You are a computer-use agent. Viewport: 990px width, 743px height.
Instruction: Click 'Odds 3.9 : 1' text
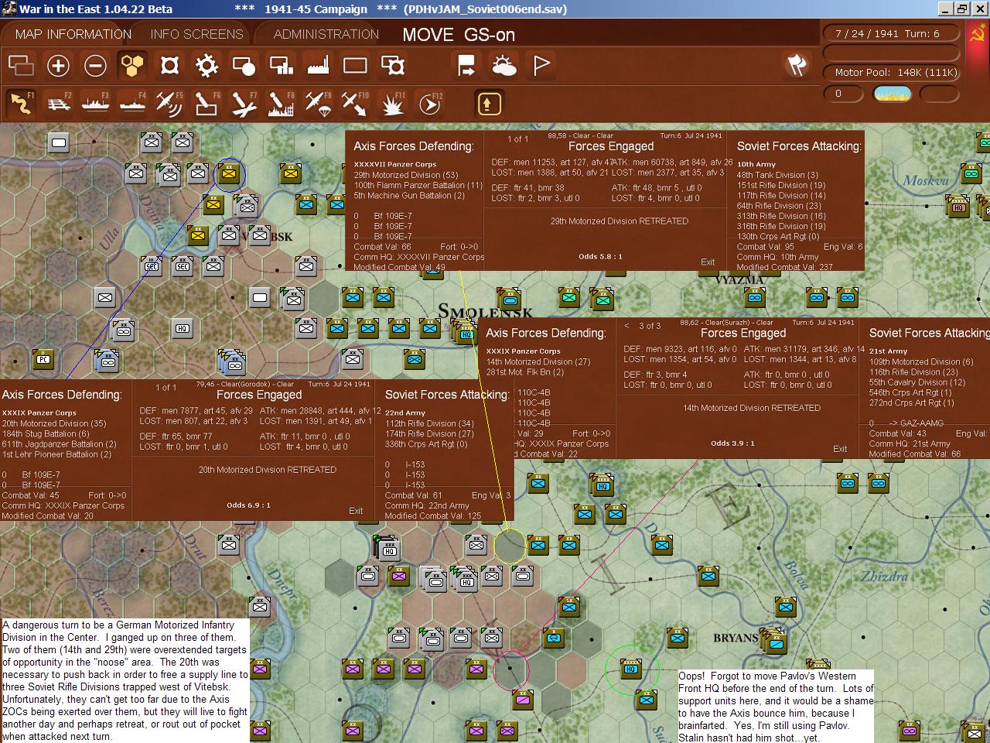[732, 443]
